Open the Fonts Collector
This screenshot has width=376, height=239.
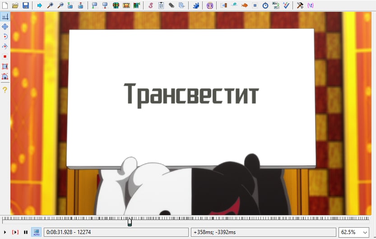tap(182, 5)
